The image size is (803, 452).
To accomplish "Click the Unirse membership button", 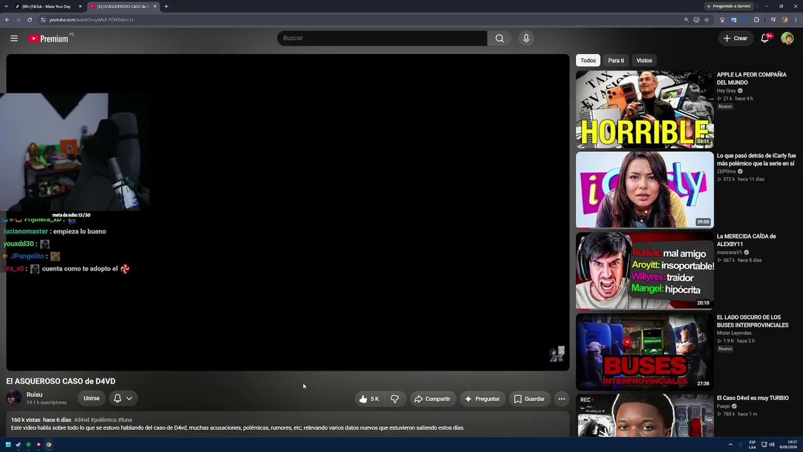I will pyautogui.click(x=92, y=399).
